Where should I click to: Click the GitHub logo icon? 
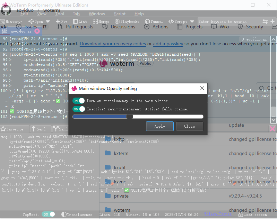click(x=6, y=10)
